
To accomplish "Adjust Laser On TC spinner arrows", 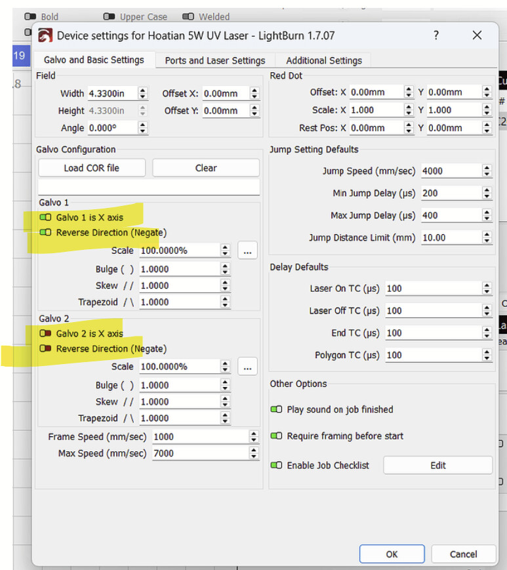I will coord(487,288).
